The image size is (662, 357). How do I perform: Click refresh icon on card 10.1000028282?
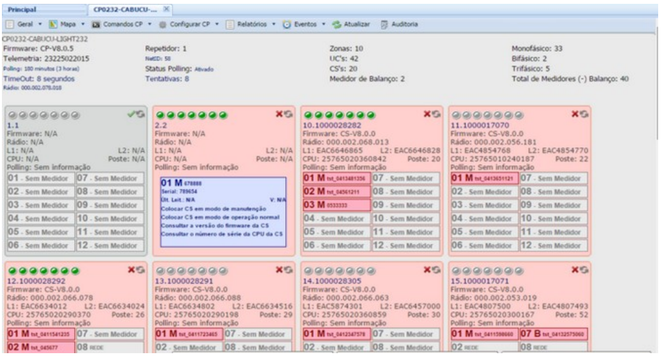coord(436,113)
